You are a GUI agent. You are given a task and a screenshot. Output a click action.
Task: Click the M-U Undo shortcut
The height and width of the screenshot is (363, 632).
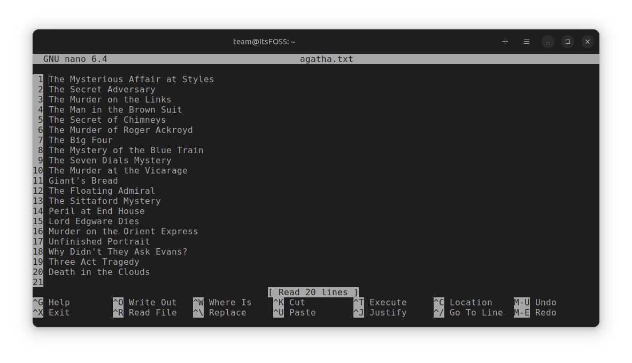click(535, 302)
